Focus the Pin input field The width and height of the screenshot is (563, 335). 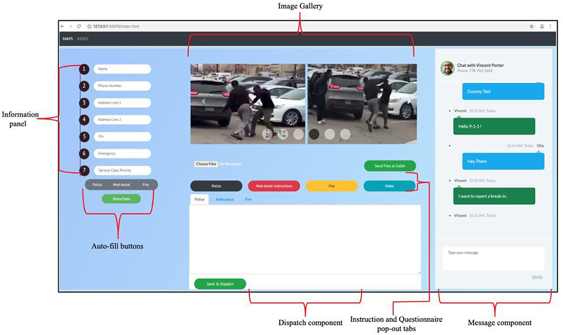coord(122,136)
